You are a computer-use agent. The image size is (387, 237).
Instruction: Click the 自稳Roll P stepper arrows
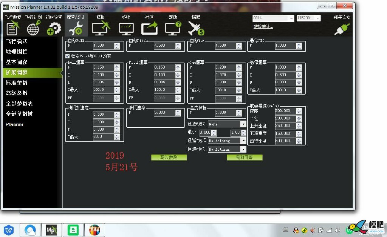pyautogui.click(x=117, y=46)
